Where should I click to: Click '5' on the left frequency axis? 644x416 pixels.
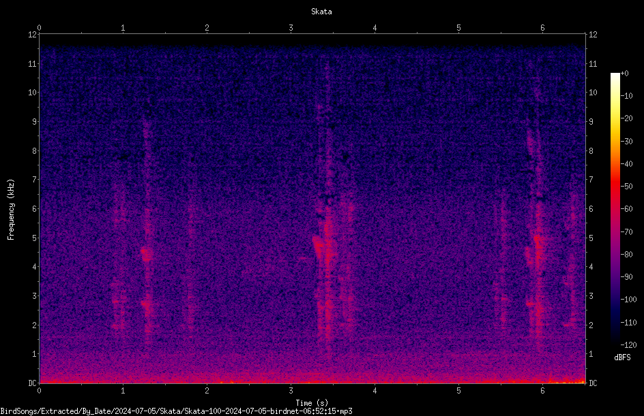[x=35, y=238]
